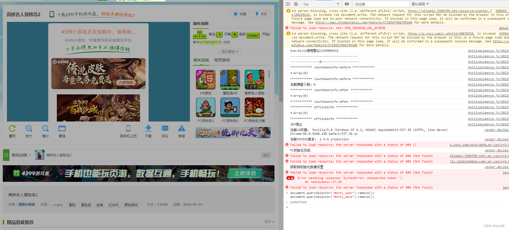This screenshot has height=230, width=509.
Task: Click the 收藏 favorite star button
Action: 240,14
